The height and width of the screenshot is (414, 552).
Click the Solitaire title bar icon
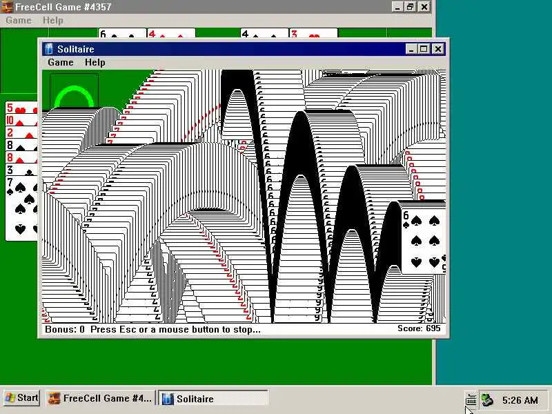point(49,49)
